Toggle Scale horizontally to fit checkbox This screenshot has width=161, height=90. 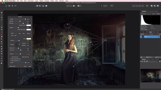coord(11,59)
